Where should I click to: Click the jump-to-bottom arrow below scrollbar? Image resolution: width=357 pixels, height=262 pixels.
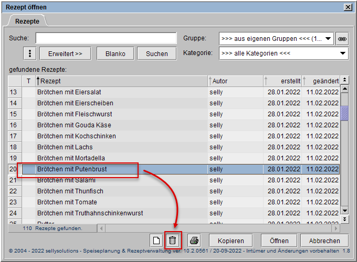tap(344, 219)
